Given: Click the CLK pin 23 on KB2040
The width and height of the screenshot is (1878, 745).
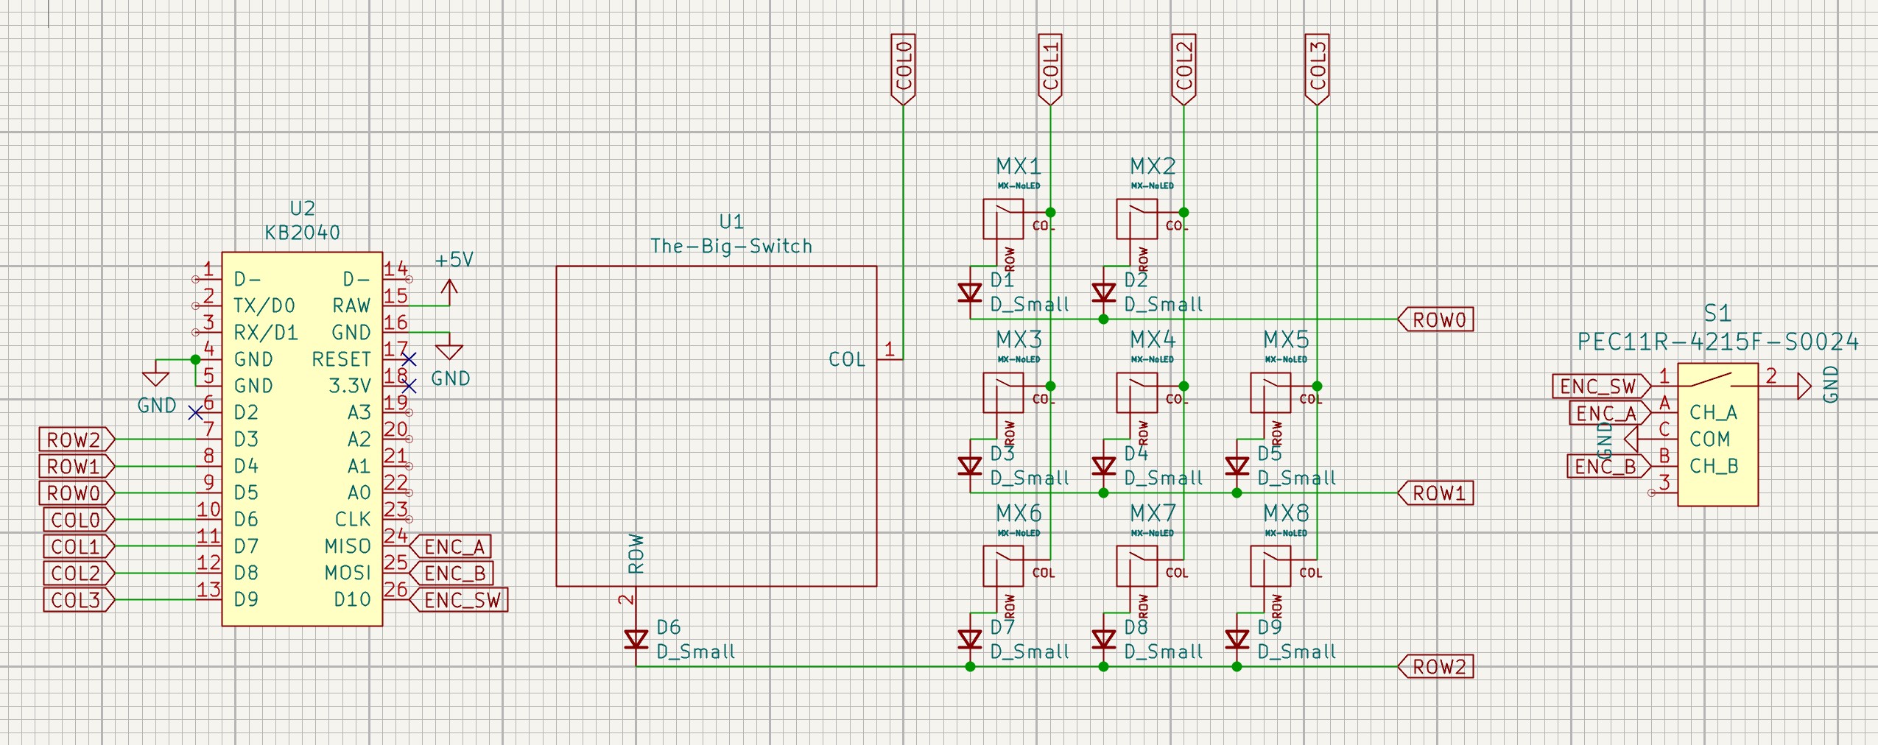Looking at the screenshot, I should 396,518.
